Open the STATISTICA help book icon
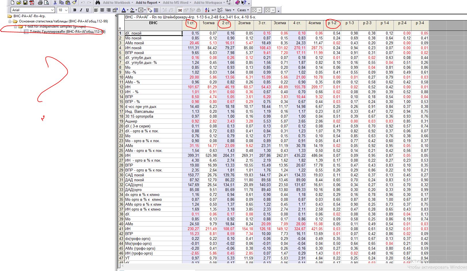This screenshot has width=467, height=271. click(x=237, y=3)
